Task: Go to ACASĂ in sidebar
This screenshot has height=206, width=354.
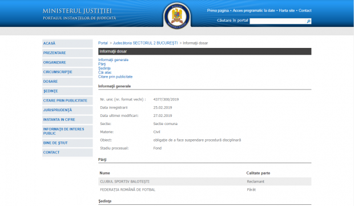Action: pos(67,43)
